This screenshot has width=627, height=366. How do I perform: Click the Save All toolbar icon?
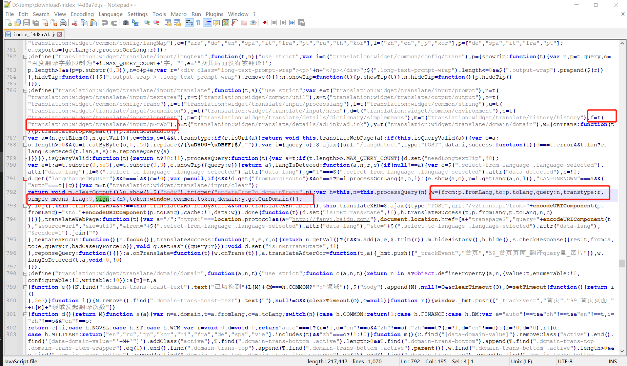(36, 23)
